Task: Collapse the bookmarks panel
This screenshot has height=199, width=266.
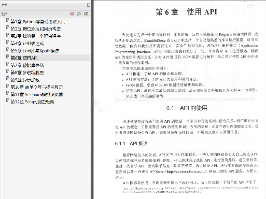Action: point(89,5)
